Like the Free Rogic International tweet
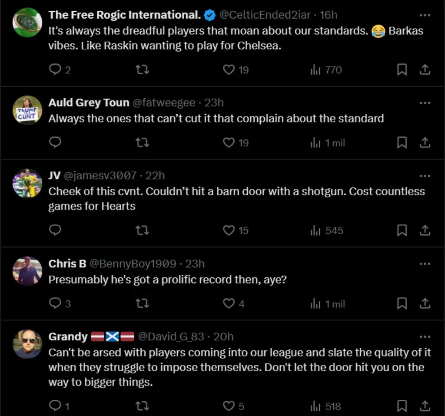 (229, 70)
